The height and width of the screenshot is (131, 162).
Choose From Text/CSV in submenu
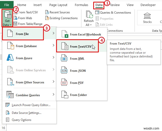[x=81, y=47]
